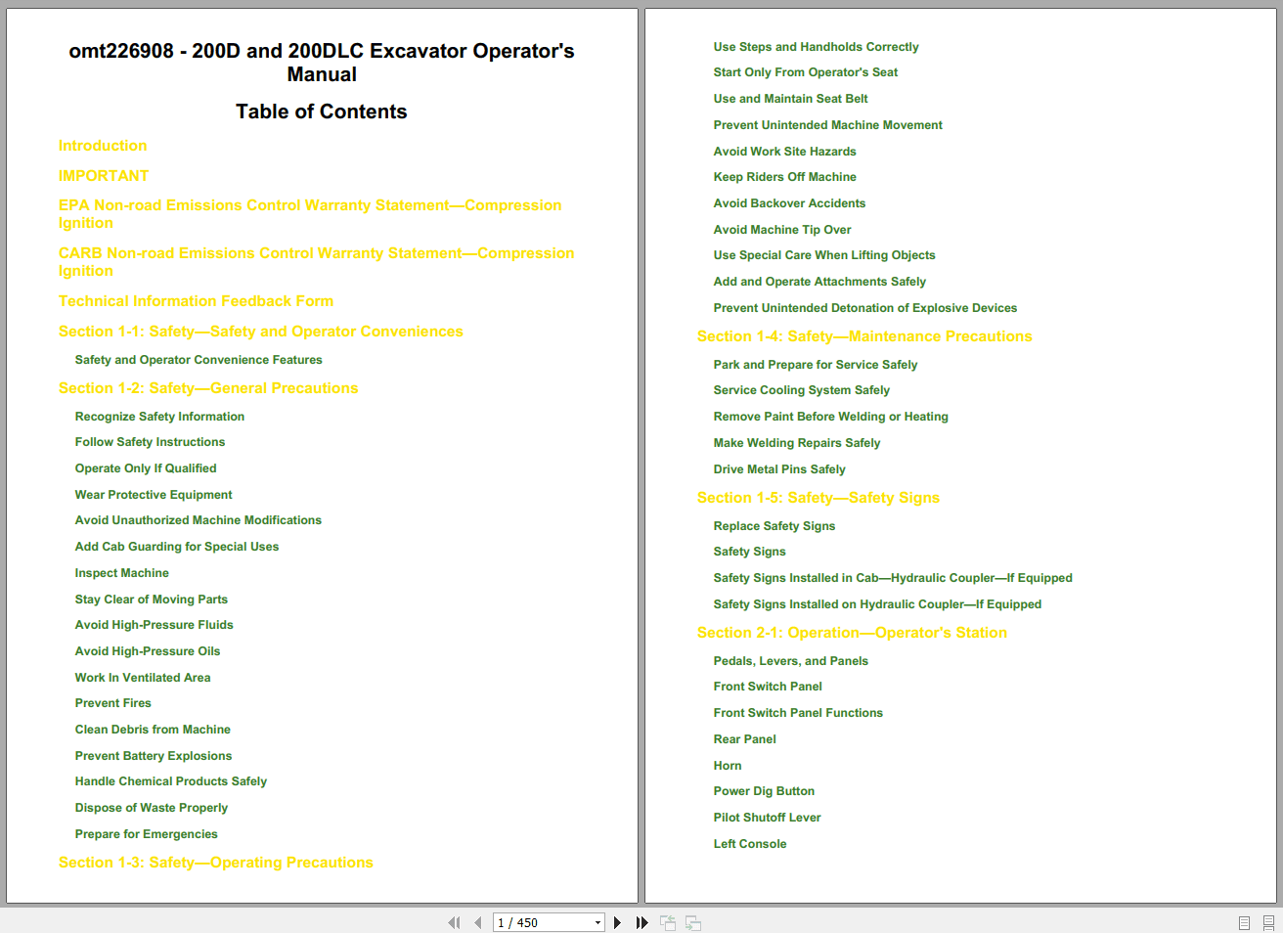This screenshot has height=933, width=1283.
Task: Go to Section 1-2 Safety—General Precautions
Action: [208, 388]
